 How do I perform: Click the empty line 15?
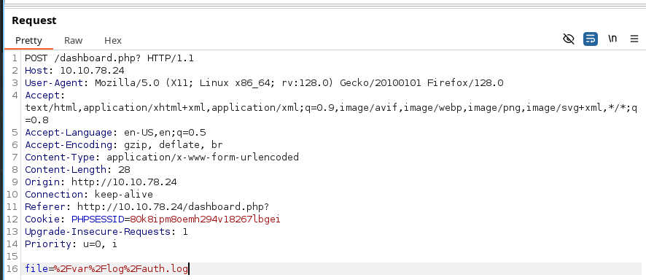point(331,257)
